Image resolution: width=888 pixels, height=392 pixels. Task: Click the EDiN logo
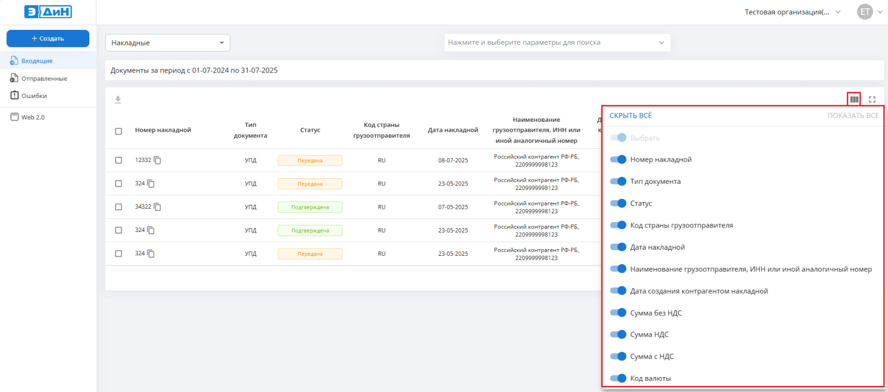(48, 12)
